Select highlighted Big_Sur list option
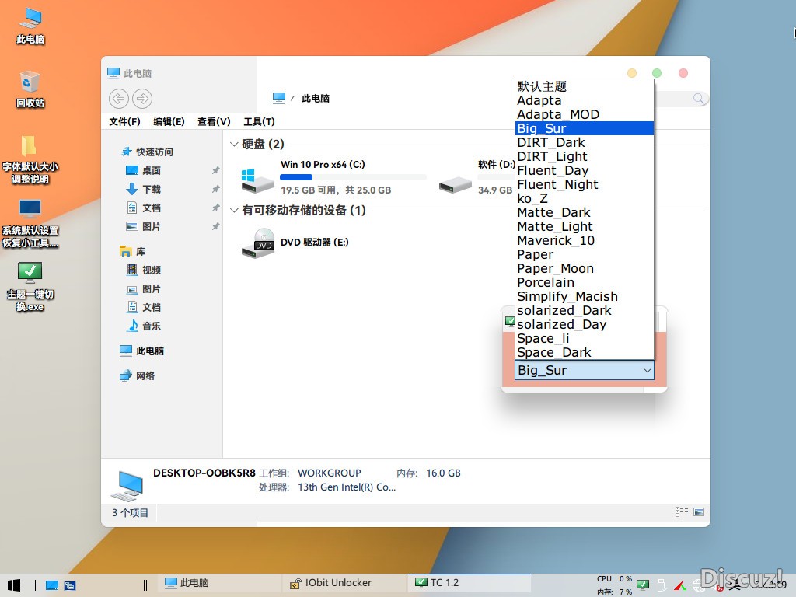This screenshot has height=597, width=796. point(585,128)
